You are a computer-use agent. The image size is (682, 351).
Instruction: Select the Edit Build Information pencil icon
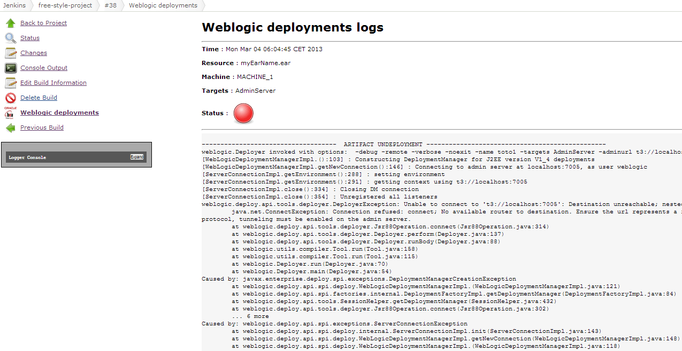(10, 82)
